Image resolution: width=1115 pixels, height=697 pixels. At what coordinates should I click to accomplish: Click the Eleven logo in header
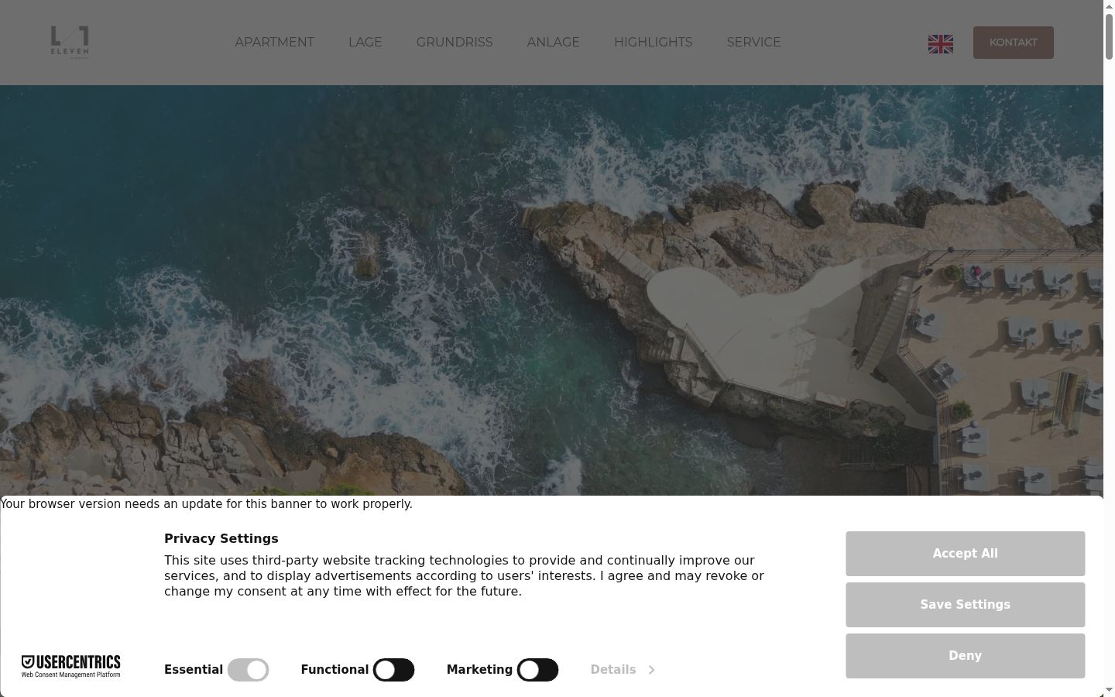coord(70,43)
